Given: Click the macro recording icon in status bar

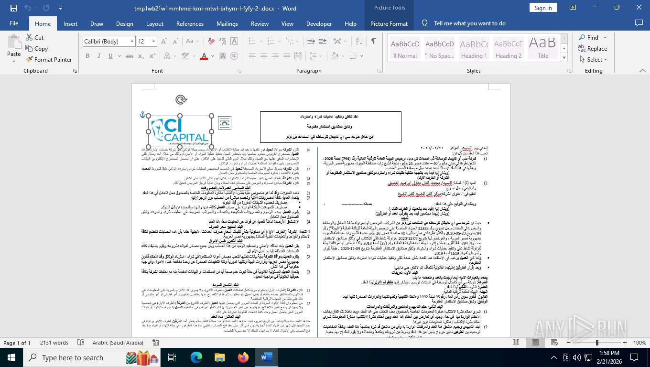Looking at the screenshot, I should (x=156, y=343).
